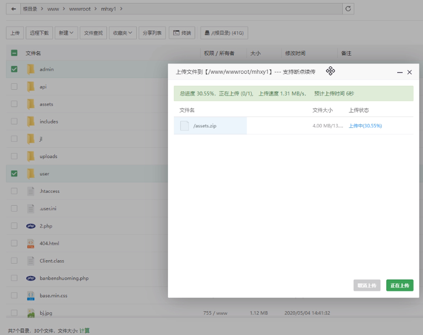Viewport: 423px width, 335px height.
Task: Expand the 收藏夹 dropdown
Action: [122, 33]
